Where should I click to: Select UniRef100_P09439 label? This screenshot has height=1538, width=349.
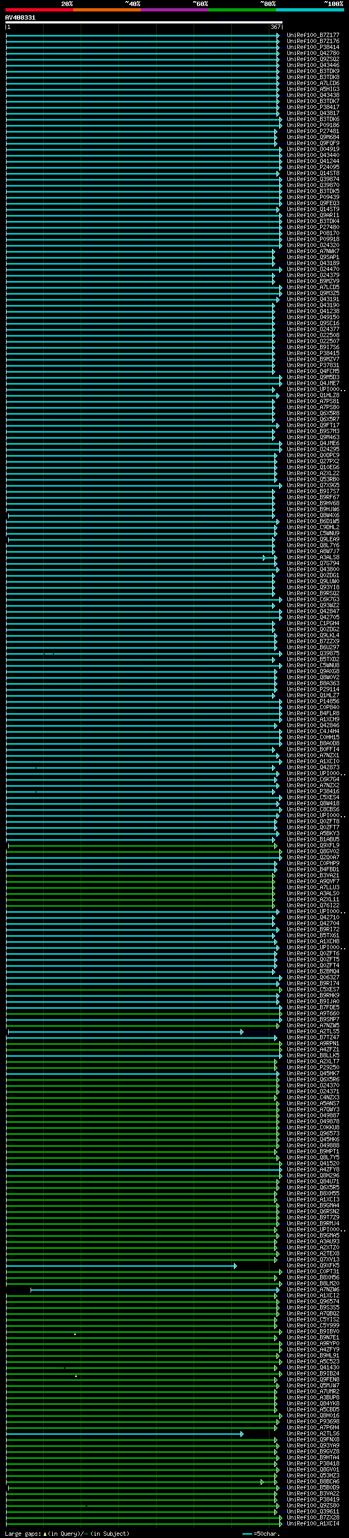(313, 197)
